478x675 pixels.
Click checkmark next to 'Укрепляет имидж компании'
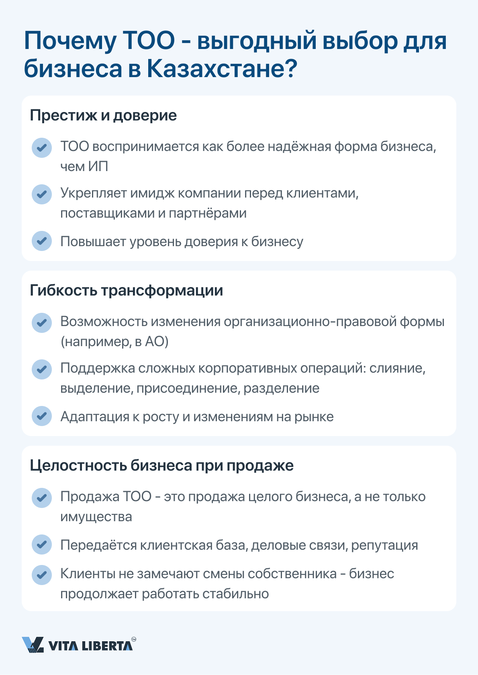(x=42, y=194)
